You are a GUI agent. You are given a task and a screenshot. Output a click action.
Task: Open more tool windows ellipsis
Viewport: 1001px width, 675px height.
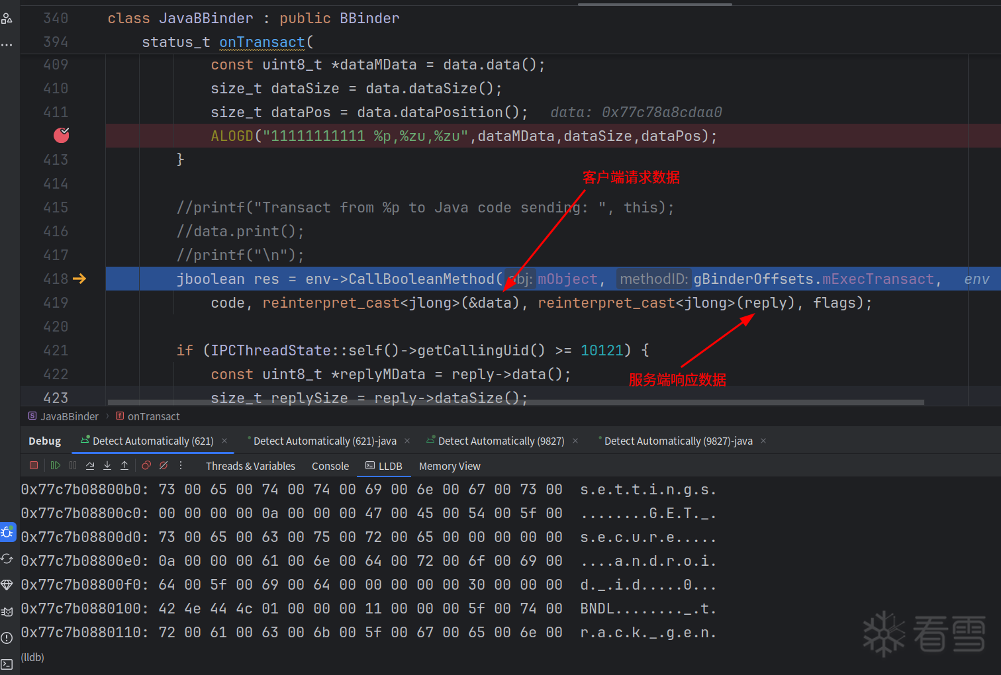click(x=7, y=45)
